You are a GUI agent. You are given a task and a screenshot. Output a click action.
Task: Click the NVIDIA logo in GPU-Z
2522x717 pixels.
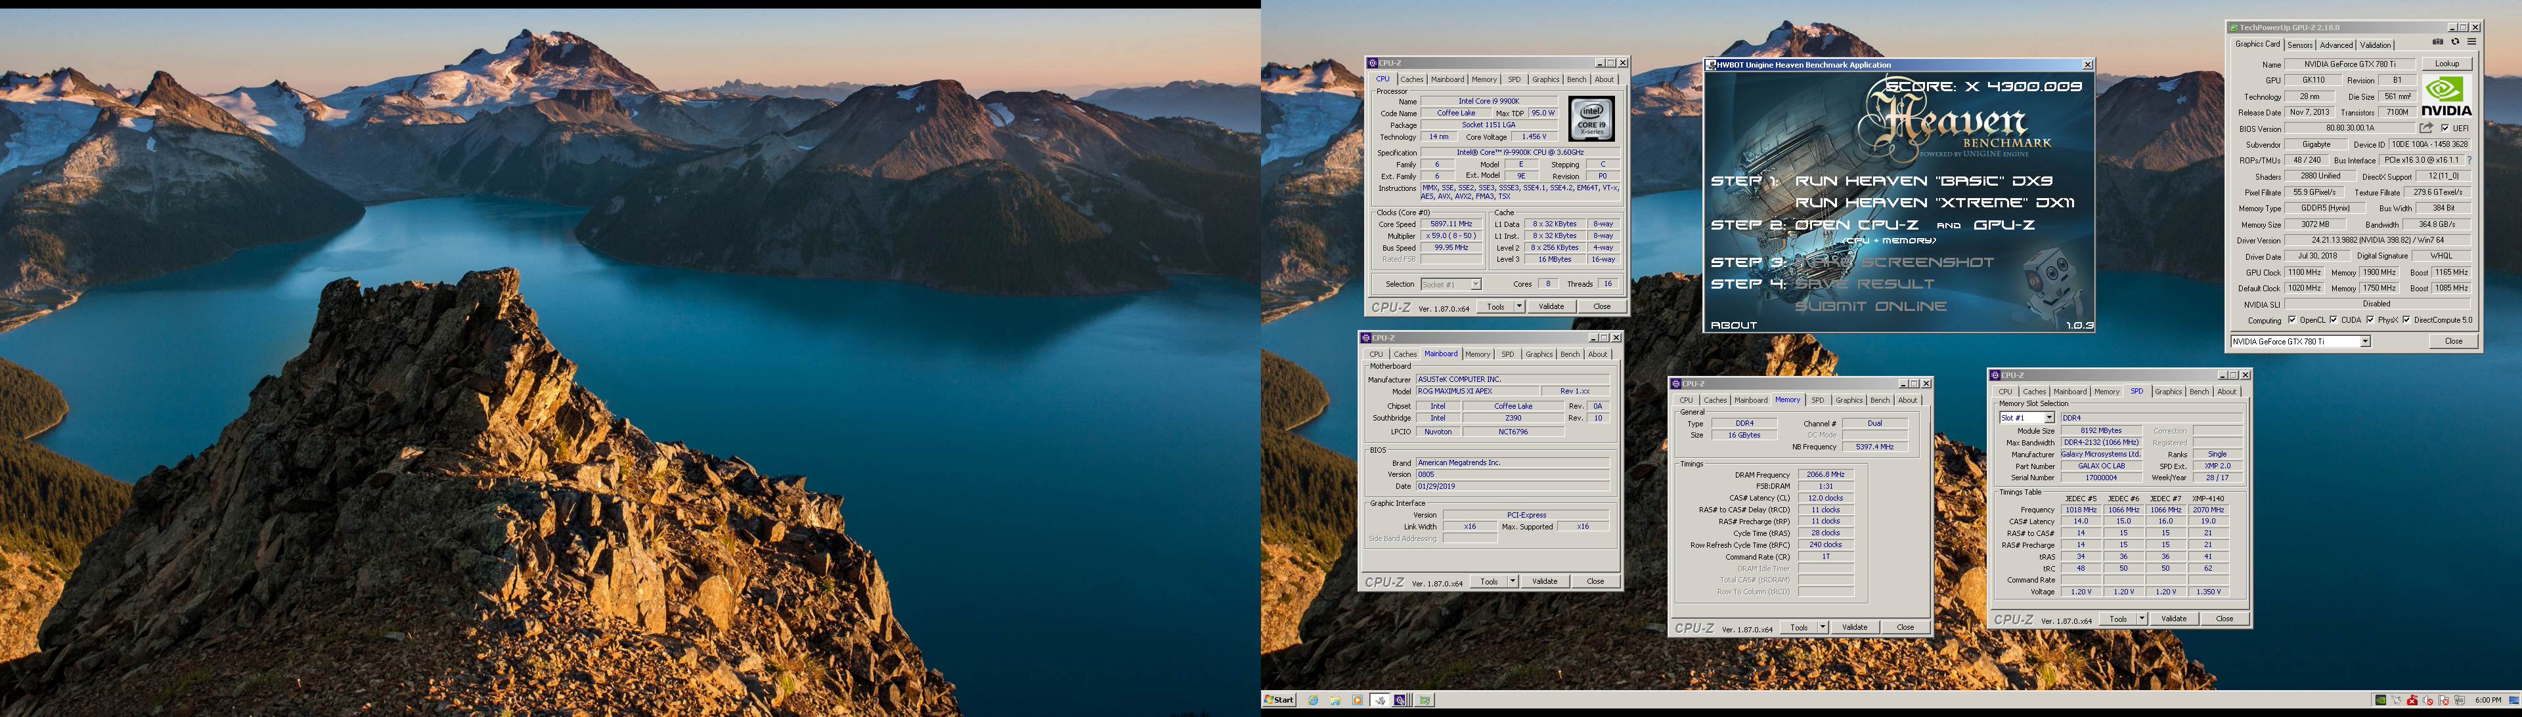coord(2446,97)
